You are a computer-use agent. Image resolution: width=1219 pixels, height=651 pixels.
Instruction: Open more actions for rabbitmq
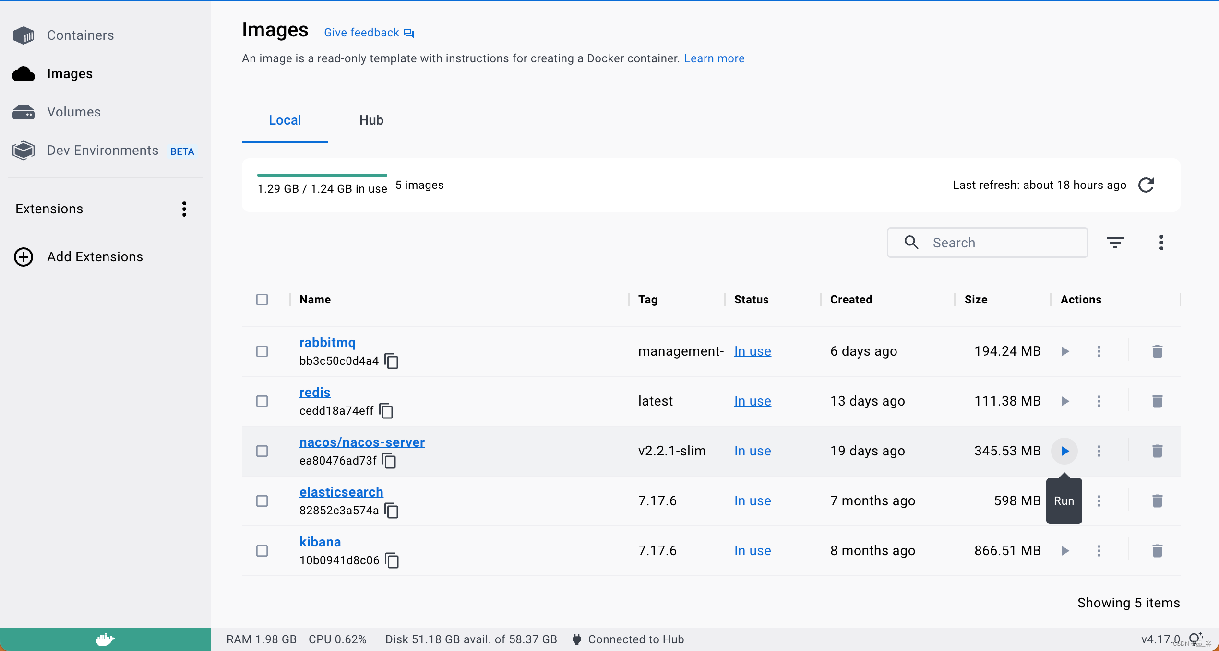point(1099,351)
